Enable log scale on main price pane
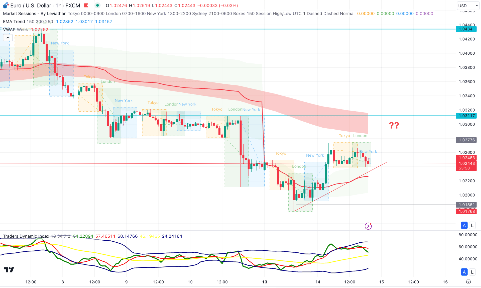The height and width of the screenshot is (288, 481). point(472,225)
